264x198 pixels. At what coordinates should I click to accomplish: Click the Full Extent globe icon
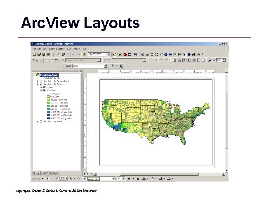pyautogui.click(x=166, y=54)
